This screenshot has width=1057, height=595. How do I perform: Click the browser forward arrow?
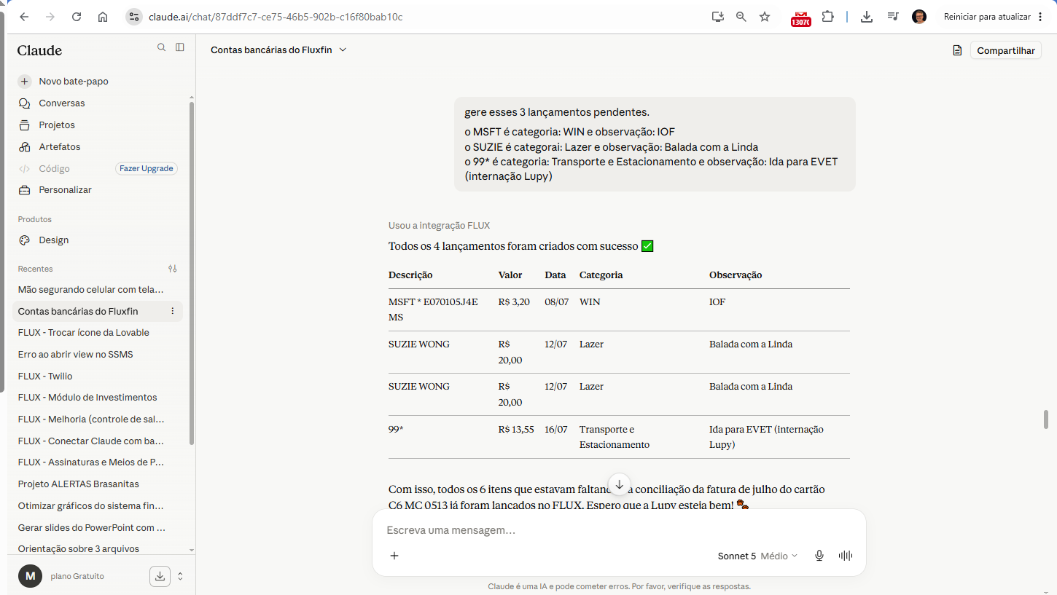(50, 17)
